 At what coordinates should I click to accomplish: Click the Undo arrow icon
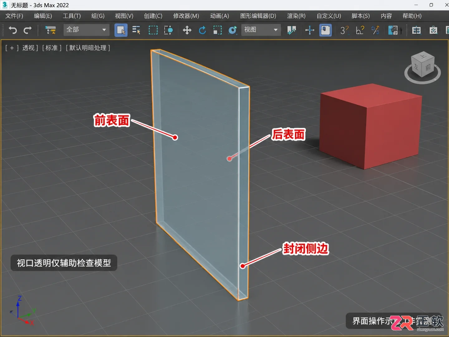coord(12,30)
